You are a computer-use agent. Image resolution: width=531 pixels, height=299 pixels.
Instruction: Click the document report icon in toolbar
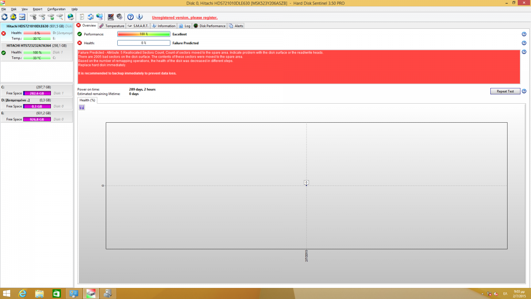click(x=82, y=17)
